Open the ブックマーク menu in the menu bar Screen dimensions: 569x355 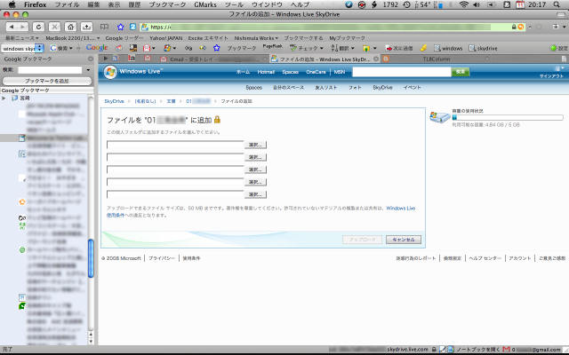[x=167, y=4]
